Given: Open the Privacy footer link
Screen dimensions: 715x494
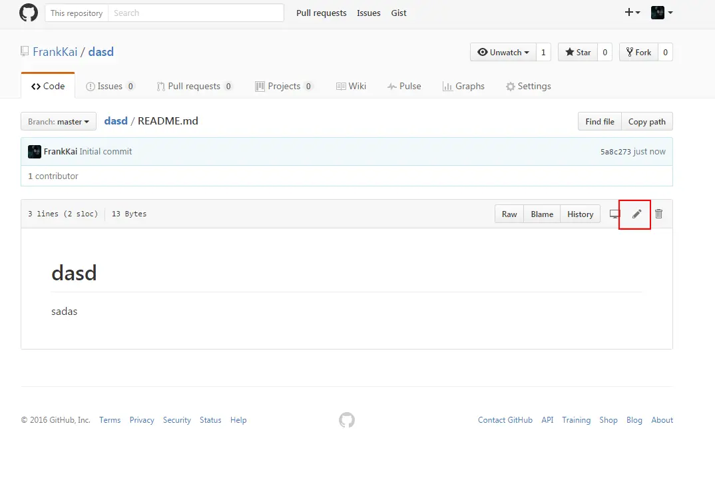Looking at the screenshot, I should pos(142,419).
